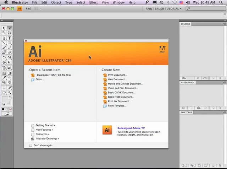Click the Stroke color box
Viewport: 227px width, 169px height.
8,103
